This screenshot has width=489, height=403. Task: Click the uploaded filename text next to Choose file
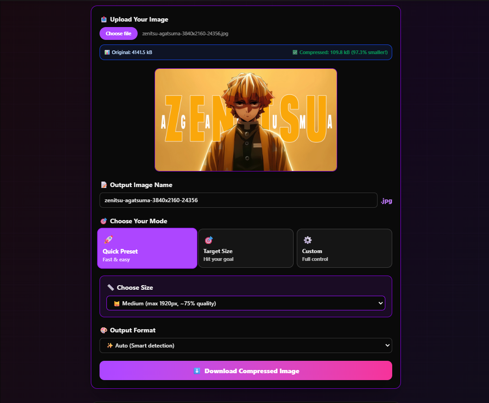pyautogui.click(x=185, y=33)
